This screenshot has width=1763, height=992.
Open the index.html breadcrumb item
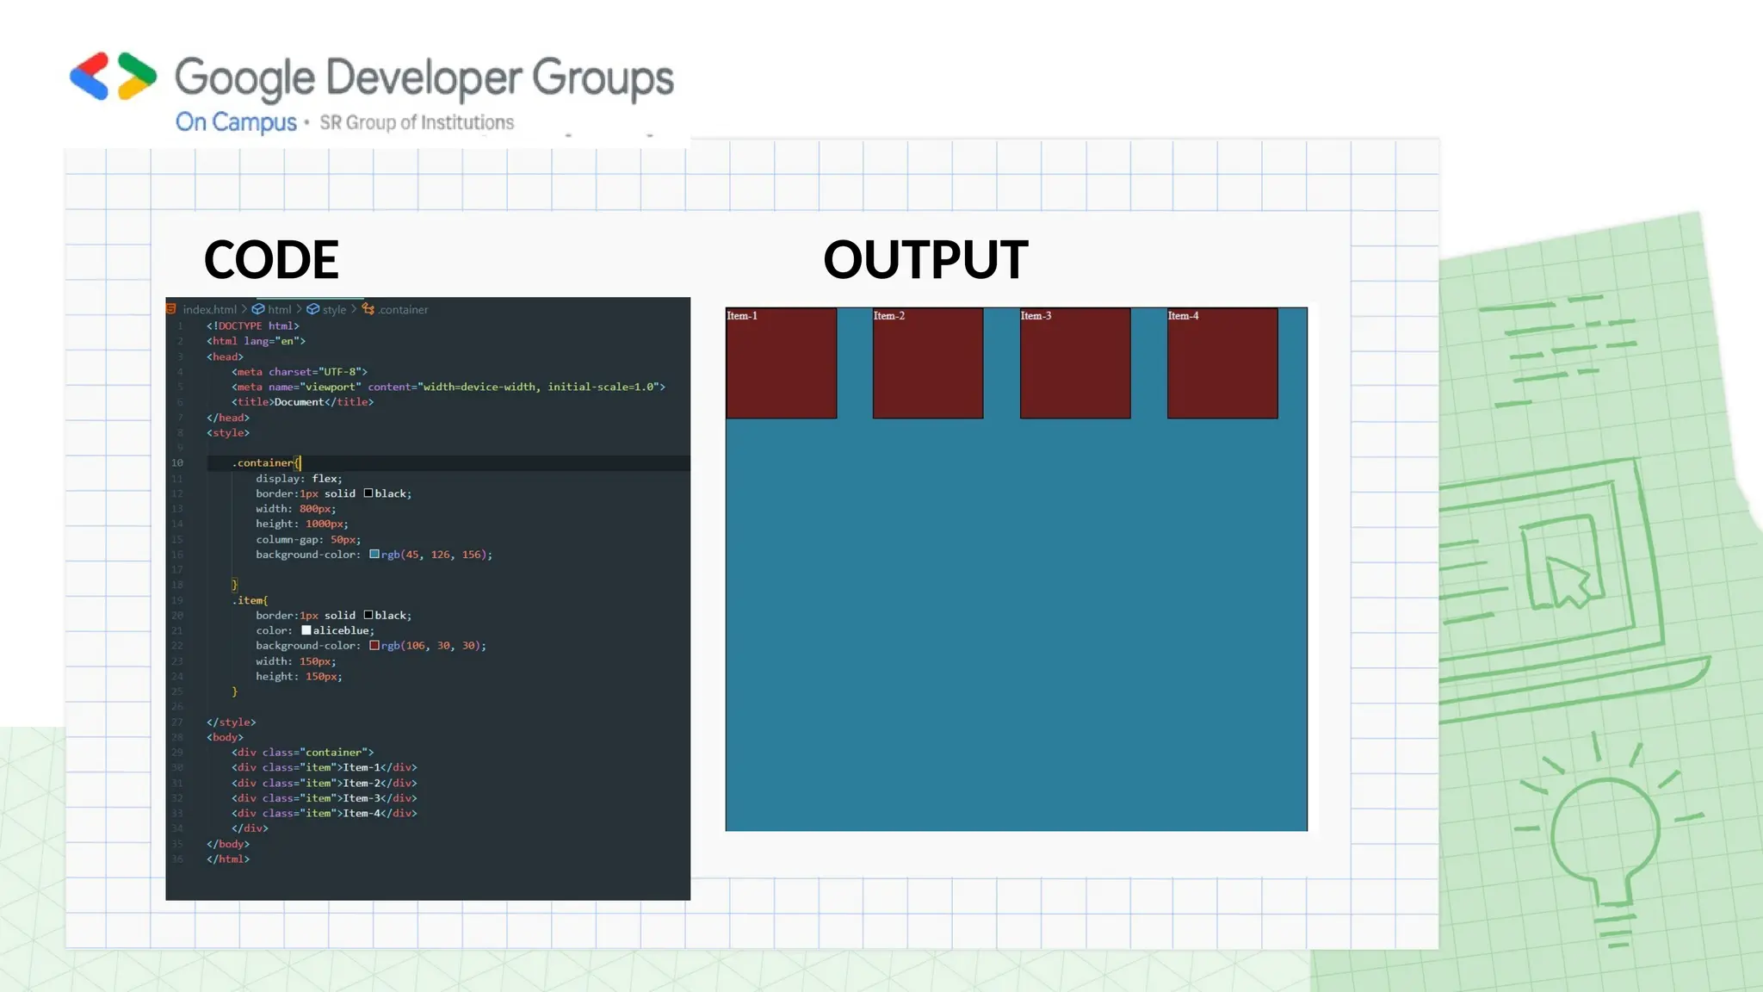(209, 310)
